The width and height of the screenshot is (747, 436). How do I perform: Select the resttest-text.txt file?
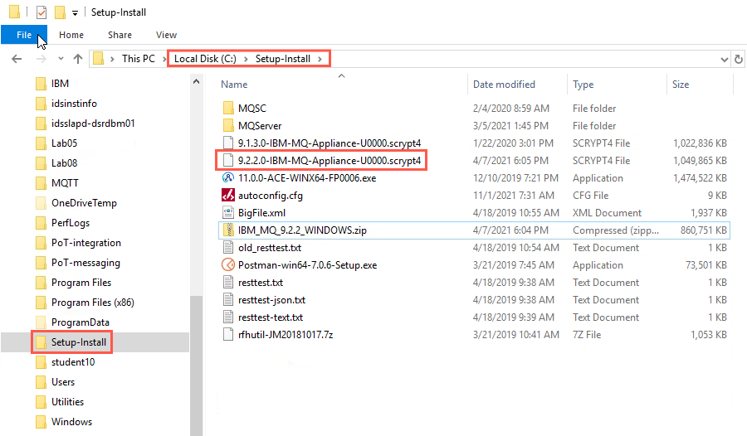coord(270,317)
